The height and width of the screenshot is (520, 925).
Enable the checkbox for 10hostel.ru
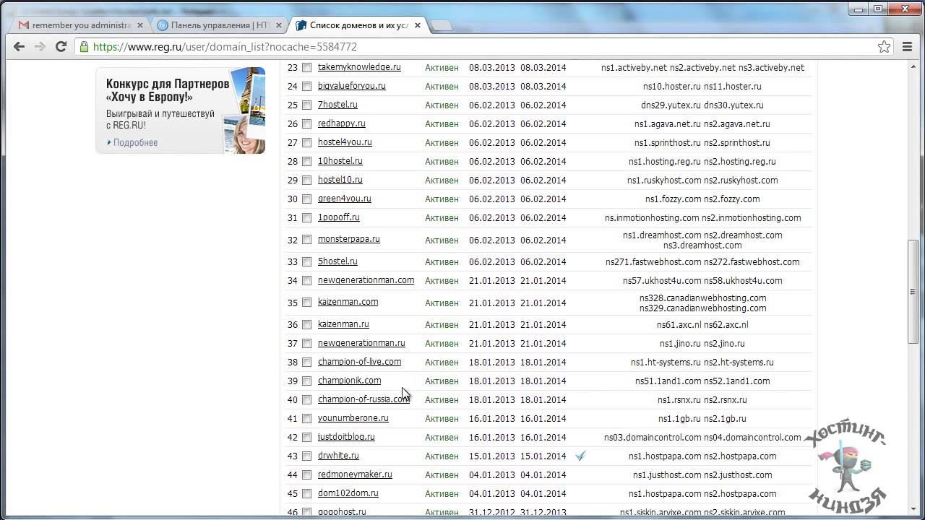coord(306,161)
